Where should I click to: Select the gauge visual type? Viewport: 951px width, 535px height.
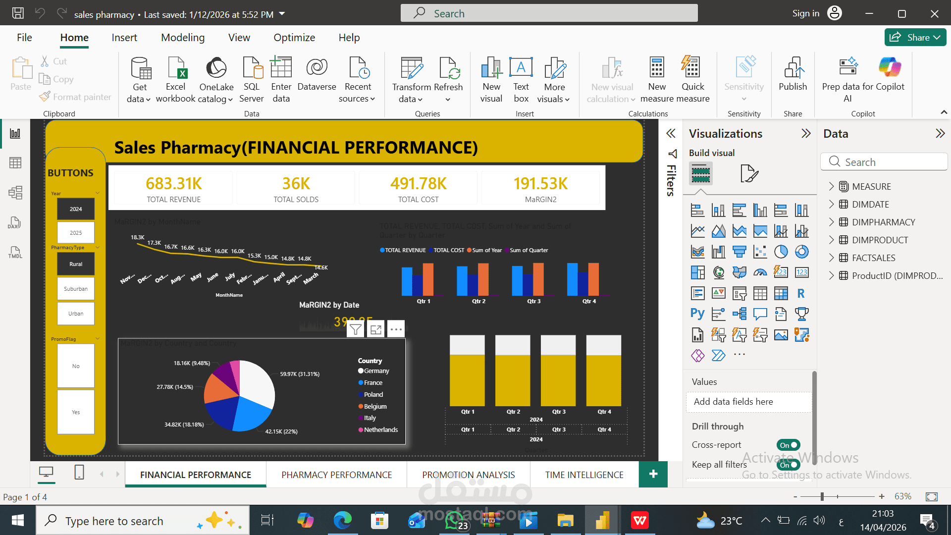[760, 272]
